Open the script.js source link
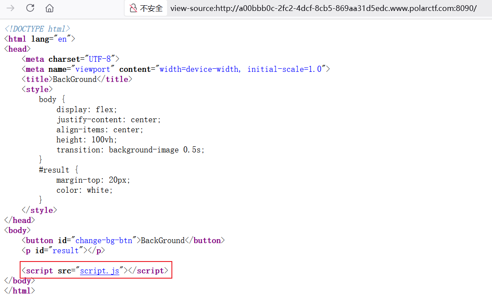 pyautogui.click(x=99, y=271)
